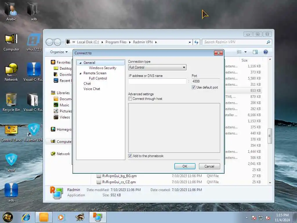Viewport: 297px width, 223px height.
Task: Switch to Radmin Viewer taskbar icon
Action: (x=97, y=217)
